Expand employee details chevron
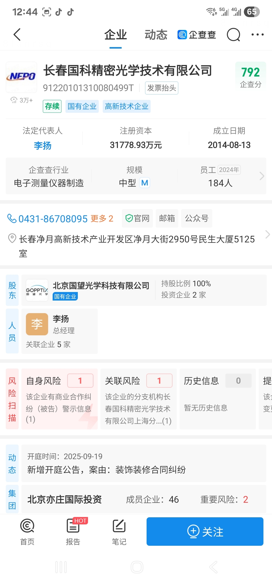 tap(262, 176)
